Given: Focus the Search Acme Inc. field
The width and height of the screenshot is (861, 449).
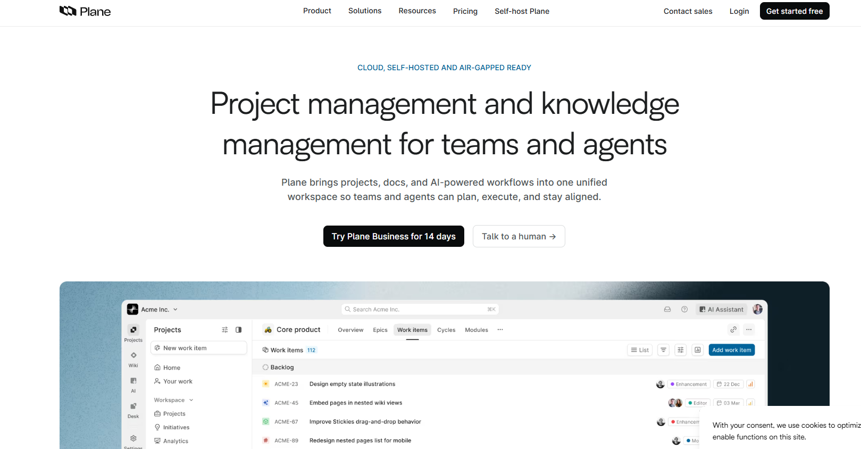Looking at the screenshot, I should [420, 309].
